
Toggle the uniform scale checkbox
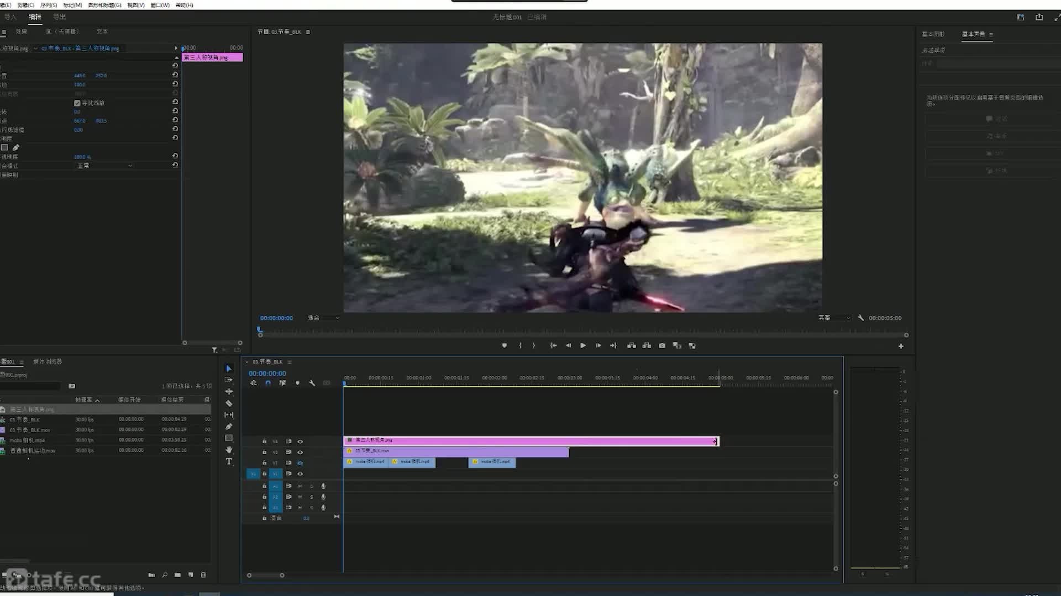coord(77,103)
